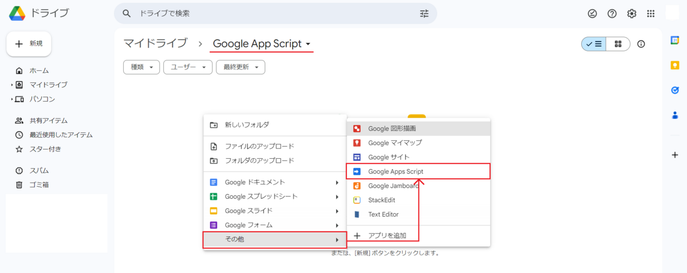Viewport: 687px width, 273px height.
Task: Focus the ドライブで検索 search field
Action: pos(275,13)
